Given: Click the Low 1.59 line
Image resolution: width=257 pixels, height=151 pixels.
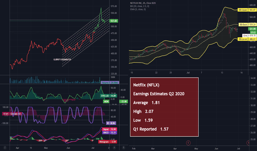Looking at the screenshot, I should coord(143,120).
